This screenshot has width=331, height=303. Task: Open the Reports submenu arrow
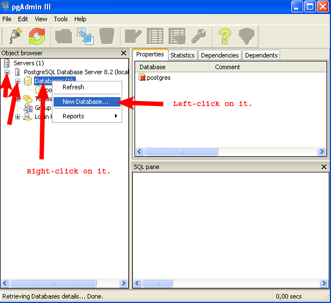point(116,116)
